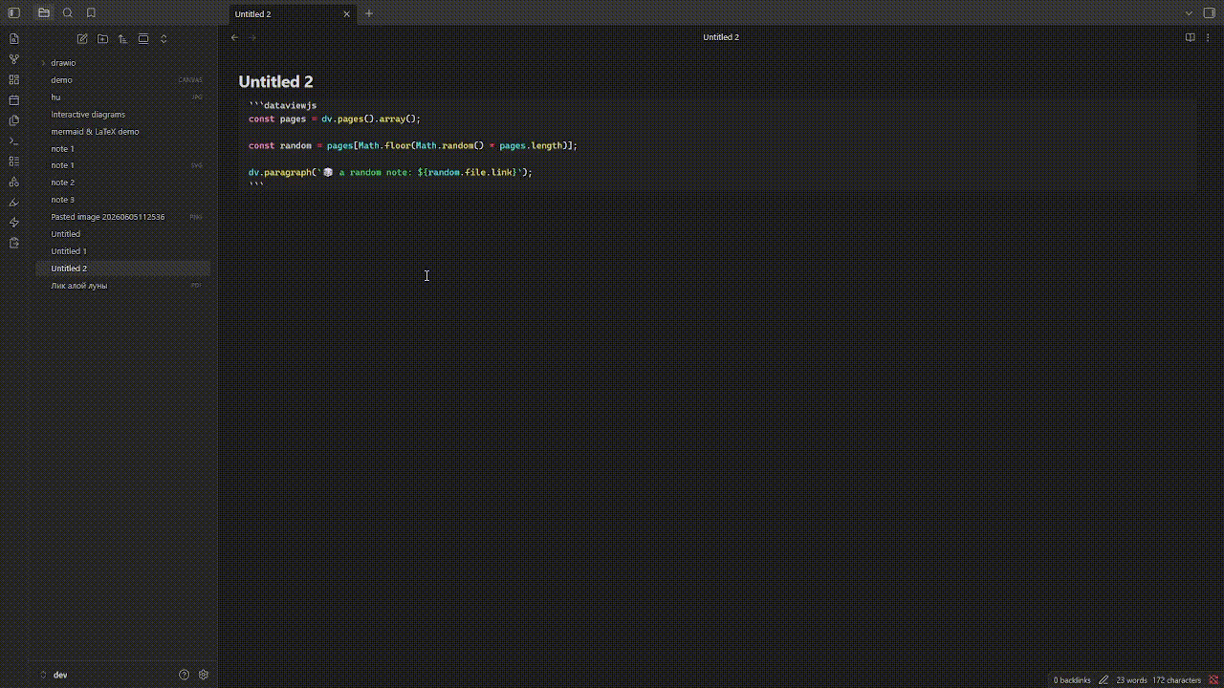Expand the drawio folder
The height and width of the screenshot is (688, 1224).
[x=123, y=63]
